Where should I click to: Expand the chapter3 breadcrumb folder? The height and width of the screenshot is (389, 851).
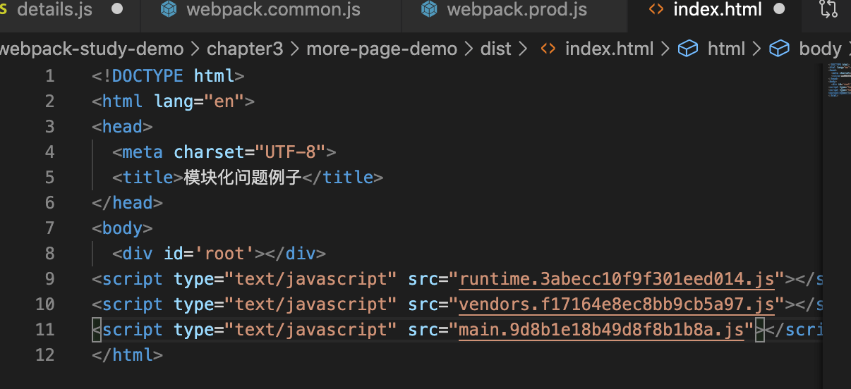click(x=245, y=49)
